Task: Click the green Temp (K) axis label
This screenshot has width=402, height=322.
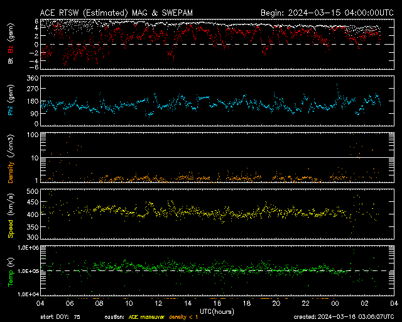Action: [11, 272]
